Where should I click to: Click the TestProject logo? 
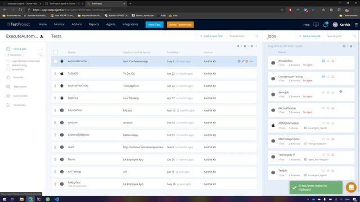pos(19,24)
